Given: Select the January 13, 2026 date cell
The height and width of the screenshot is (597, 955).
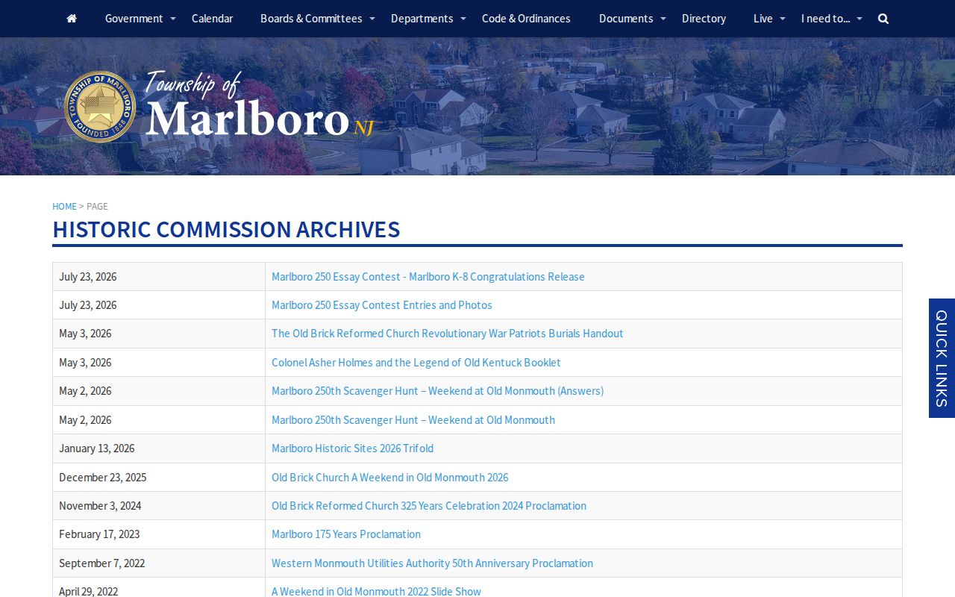Looking at the screenshot, I should [x=159, y=448].
